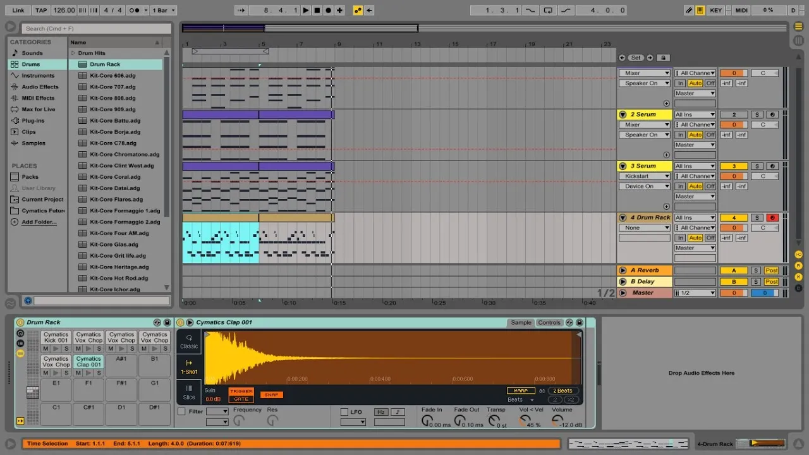The image size is (809, 455).
Task: Toggle Punch-In switch
Action: pos(530,10)
